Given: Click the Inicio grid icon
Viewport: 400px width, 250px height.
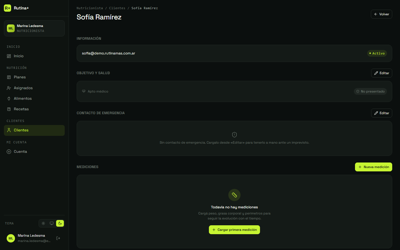Looking at the screenshot, I should (x=9, y=56).
